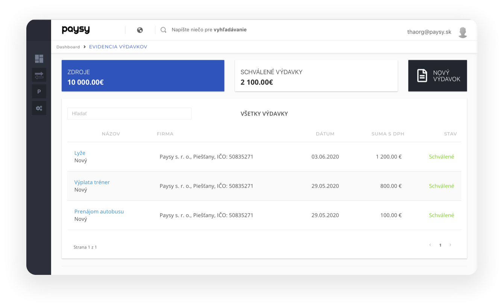This screenshot has height=308, width=504.
Task: Click the 03.06.2020 date cell
Action: [325, 157]
